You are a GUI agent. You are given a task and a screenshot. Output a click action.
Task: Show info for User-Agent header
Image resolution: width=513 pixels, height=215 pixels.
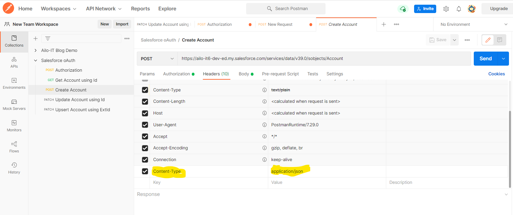265,125
